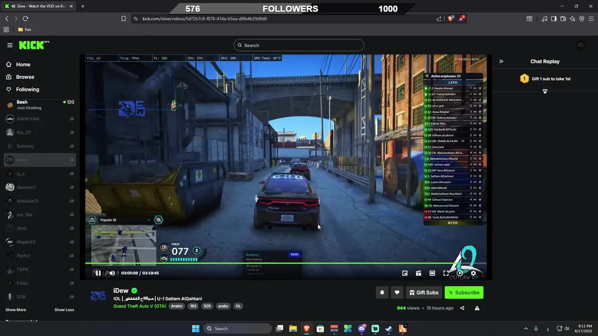The height and width of the screenshot is (336, 598).
Task: Open the Kick hamburger sidebar menu
Action: (x=10, y=45)
